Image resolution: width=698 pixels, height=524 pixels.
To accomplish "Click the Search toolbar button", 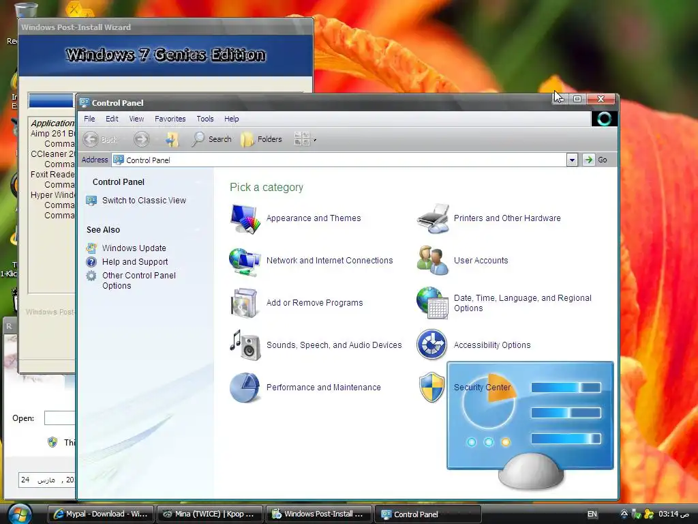I will [211, 139].
